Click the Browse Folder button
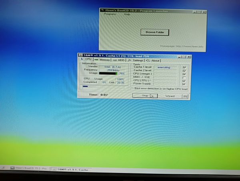The image size is (240, 181). pos(155,32)
